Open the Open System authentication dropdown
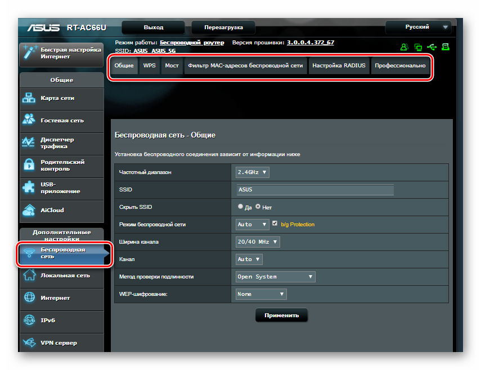The width and height of the screenshot is (481, 370). [x=275, y=277]
